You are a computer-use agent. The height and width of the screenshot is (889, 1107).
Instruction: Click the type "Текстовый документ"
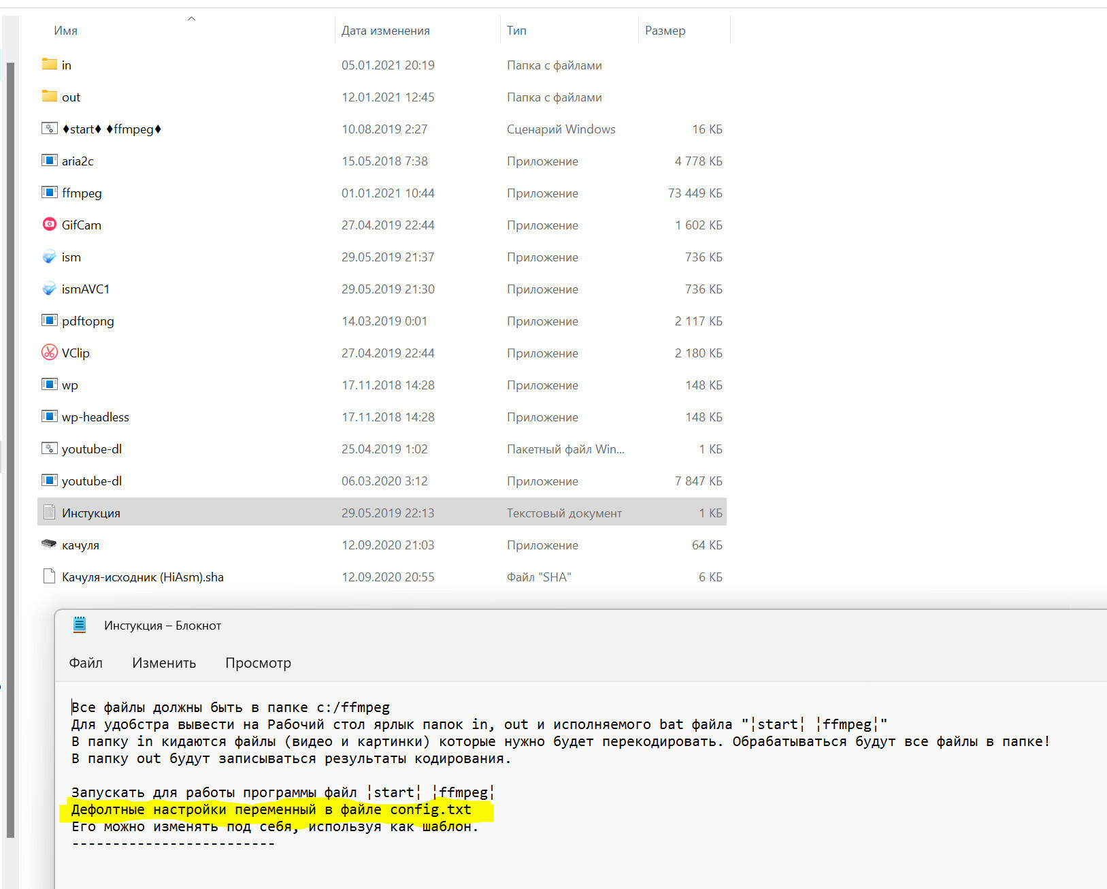pos(564,513)
